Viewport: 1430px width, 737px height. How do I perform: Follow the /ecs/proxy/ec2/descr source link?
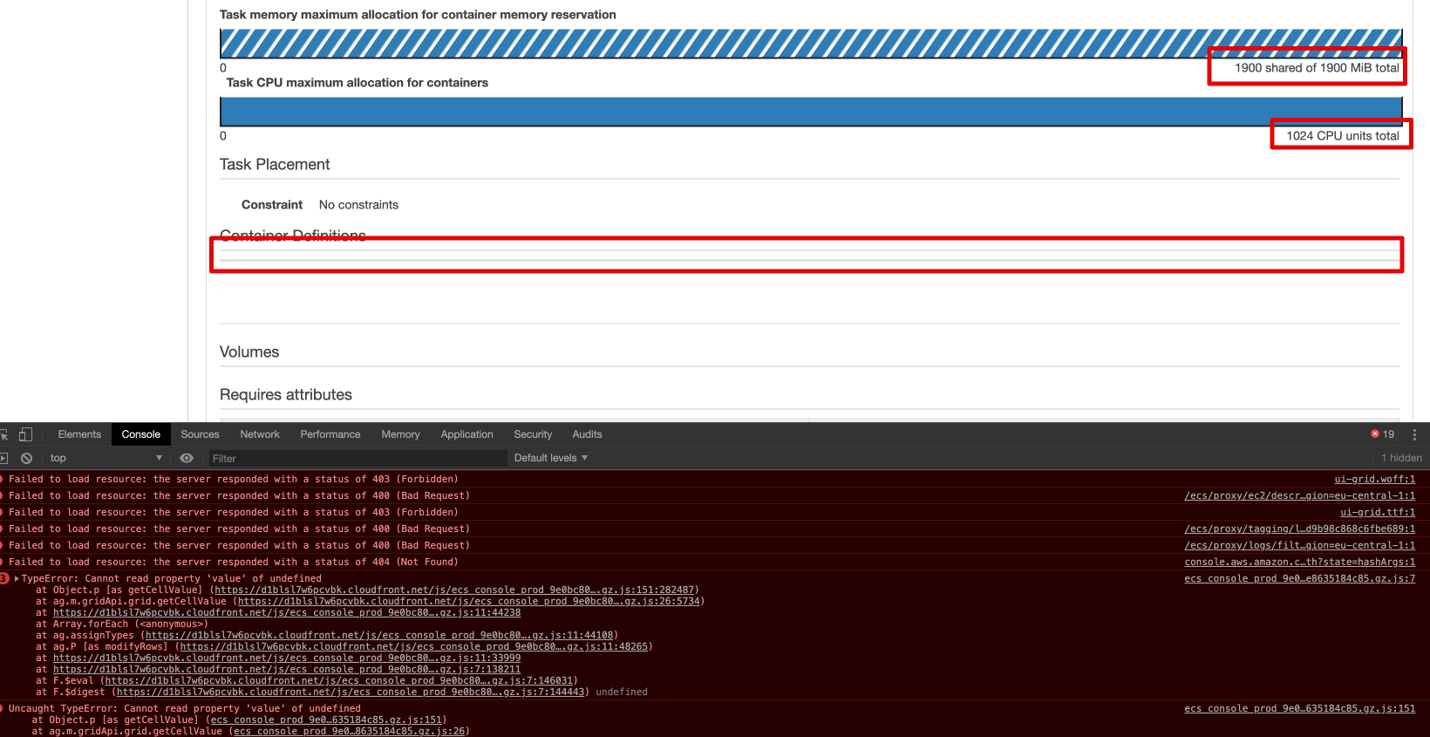(1299, 495)
